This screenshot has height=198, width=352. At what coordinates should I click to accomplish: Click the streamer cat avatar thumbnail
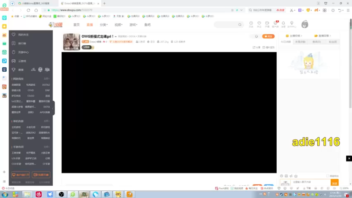pos(71,42)
